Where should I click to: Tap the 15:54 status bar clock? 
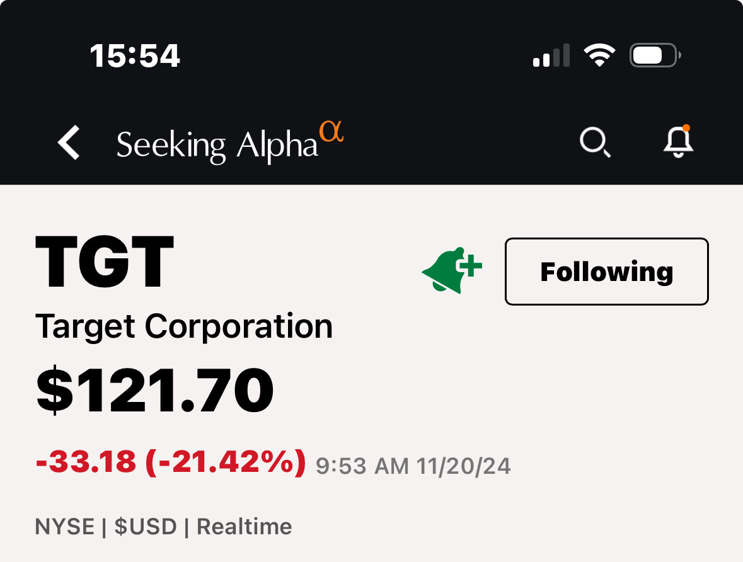point(135,56)
